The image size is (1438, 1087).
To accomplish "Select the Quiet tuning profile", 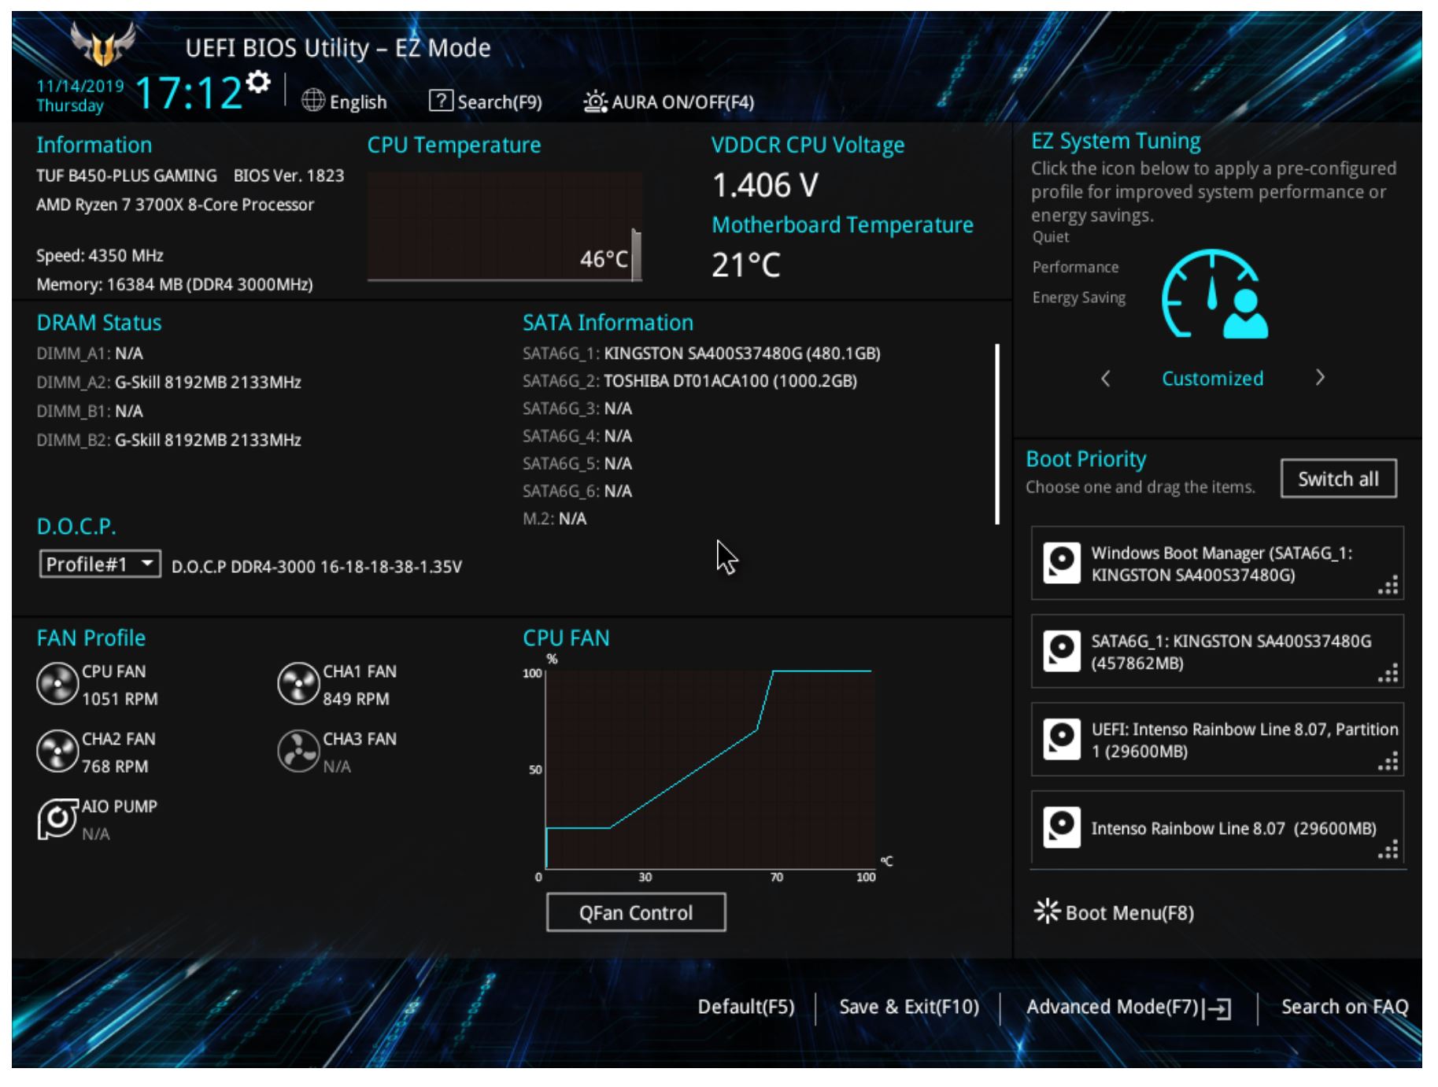I will 1051,237.
